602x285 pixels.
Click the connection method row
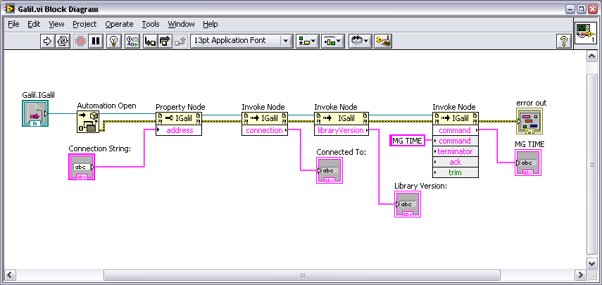pos(265,130)
